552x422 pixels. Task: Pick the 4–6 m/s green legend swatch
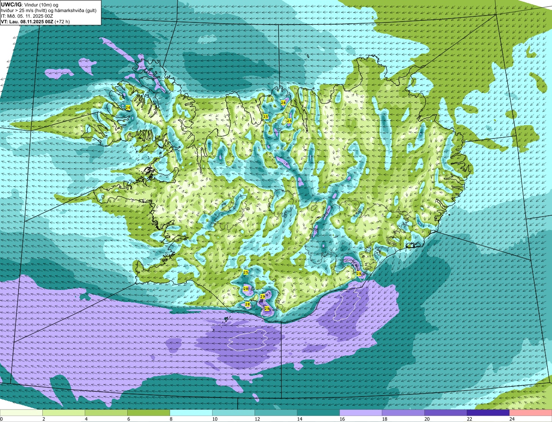point(106,413)
